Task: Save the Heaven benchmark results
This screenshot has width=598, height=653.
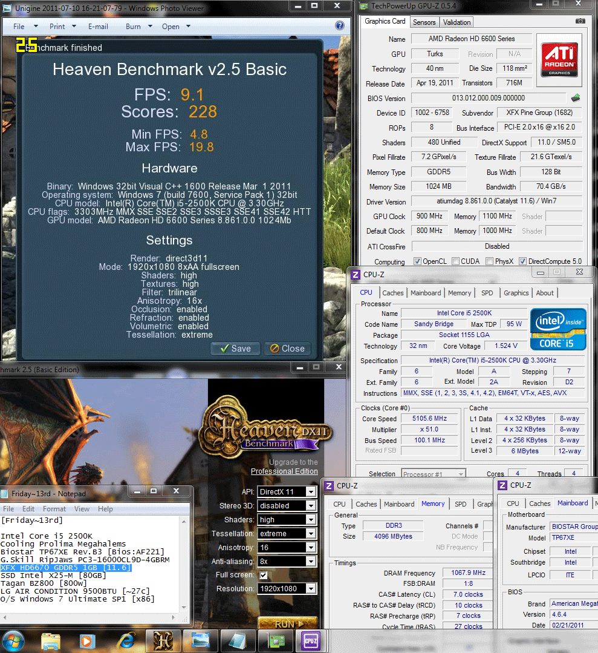Action: pyautogui.click(x=236, y=349)
